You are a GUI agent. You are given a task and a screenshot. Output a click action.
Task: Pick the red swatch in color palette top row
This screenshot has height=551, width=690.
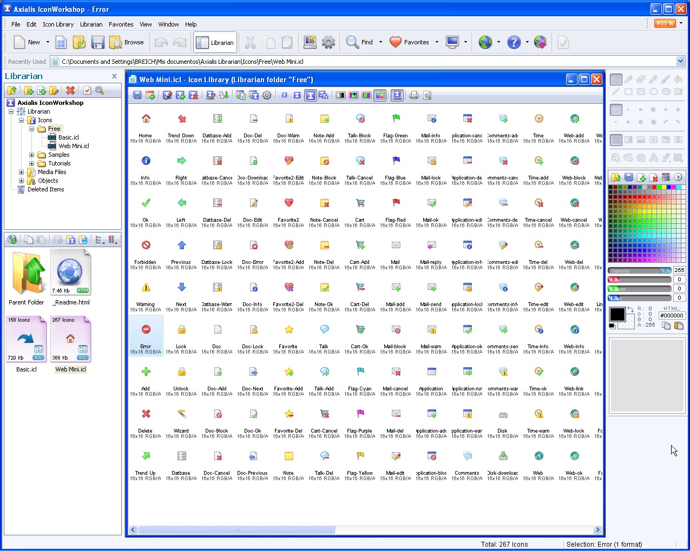pos(654,187)
